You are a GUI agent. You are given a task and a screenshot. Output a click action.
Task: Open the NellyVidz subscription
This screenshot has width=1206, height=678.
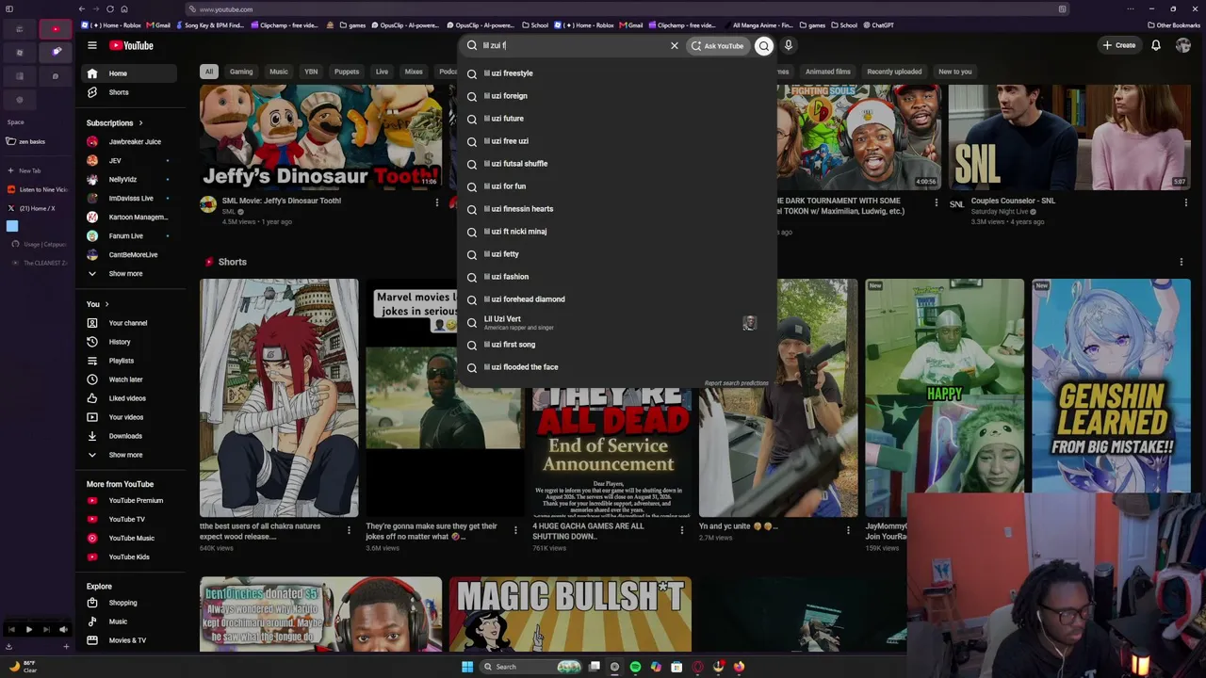click(x=129, y=179)
